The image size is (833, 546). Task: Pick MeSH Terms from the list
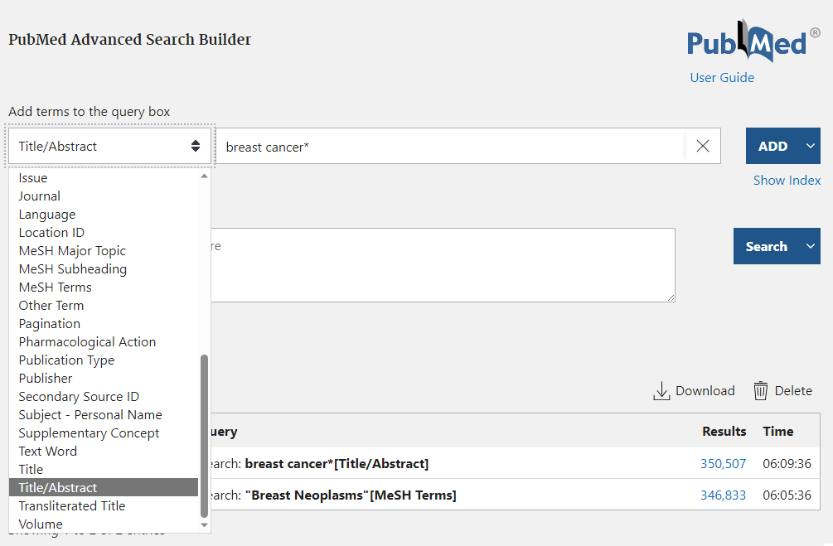coord(104,287)
